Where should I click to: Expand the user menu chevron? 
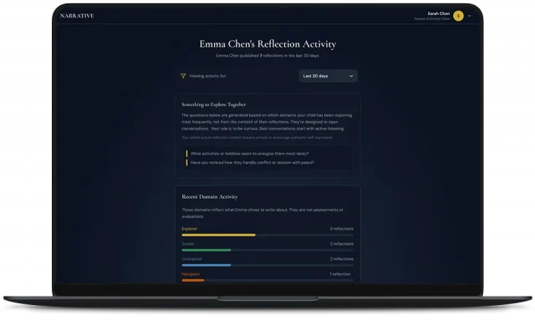(470, 16)
